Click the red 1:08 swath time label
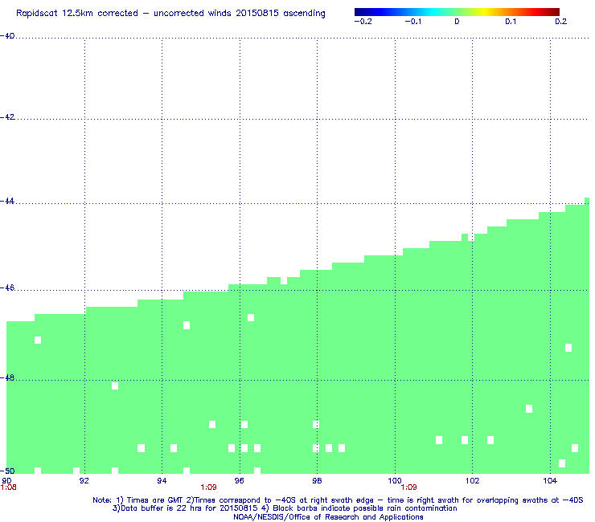Viewport: 595px width, 522px height. pyautogui.click(x=8, y=487)
